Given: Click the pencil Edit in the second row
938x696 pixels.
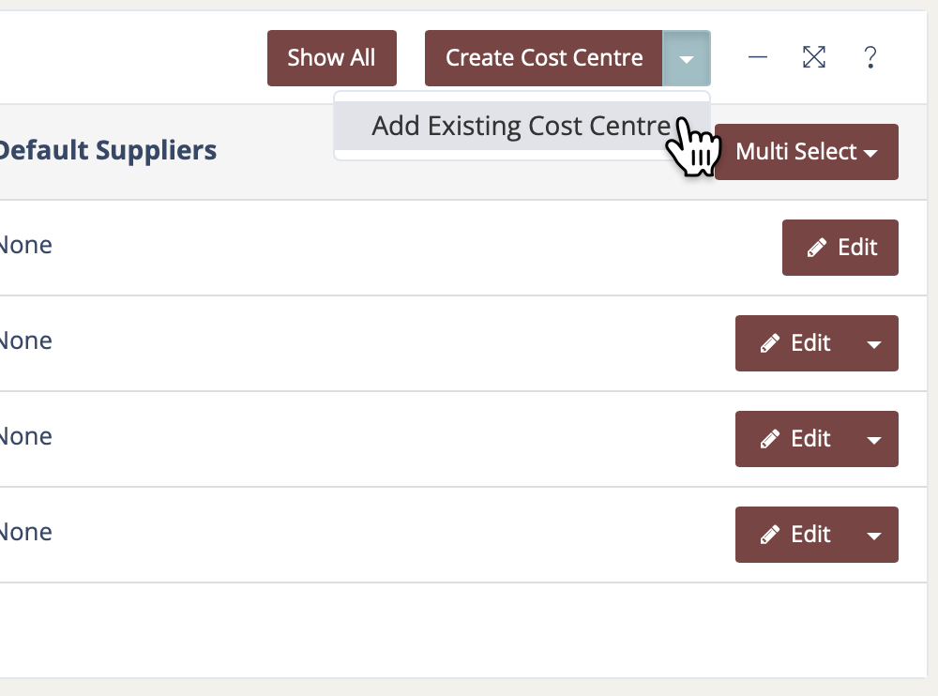Looking at the screenshot, I should click(795, 343).
